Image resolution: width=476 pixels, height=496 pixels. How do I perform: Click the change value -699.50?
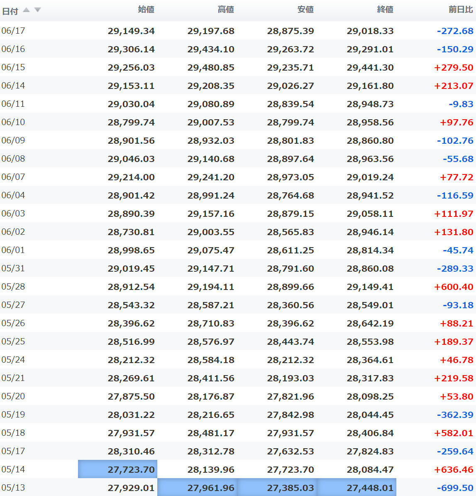455,488
